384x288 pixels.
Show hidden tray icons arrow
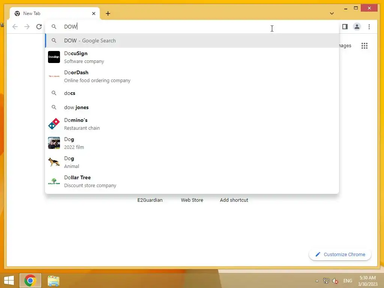pos(317,281)
